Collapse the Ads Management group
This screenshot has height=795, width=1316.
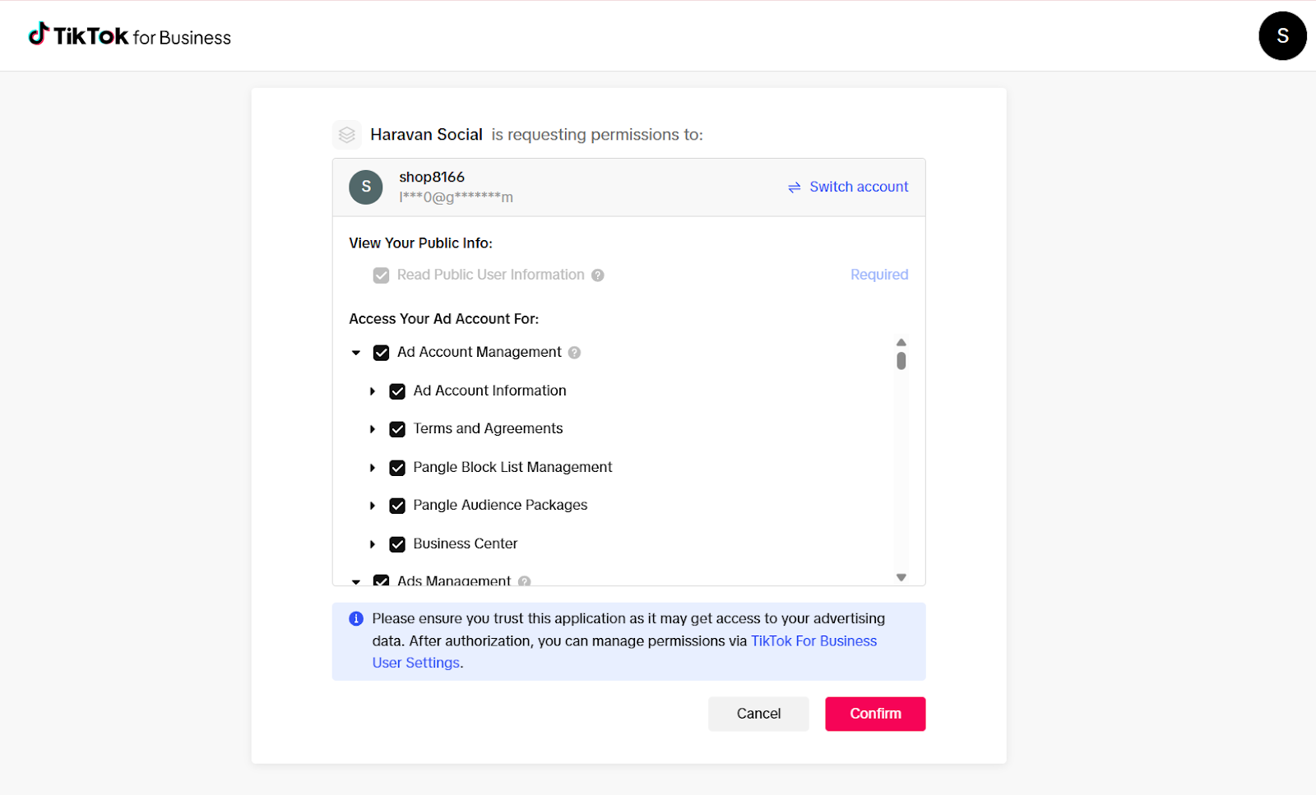(356, 581)
